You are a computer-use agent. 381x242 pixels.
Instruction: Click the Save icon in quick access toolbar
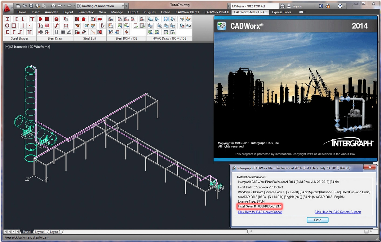tap(31, 6)
